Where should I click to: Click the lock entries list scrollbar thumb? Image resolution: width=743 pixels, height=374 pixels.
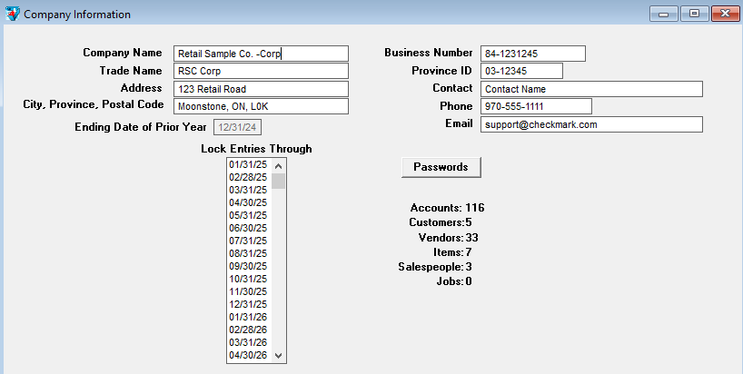point(279,180)
